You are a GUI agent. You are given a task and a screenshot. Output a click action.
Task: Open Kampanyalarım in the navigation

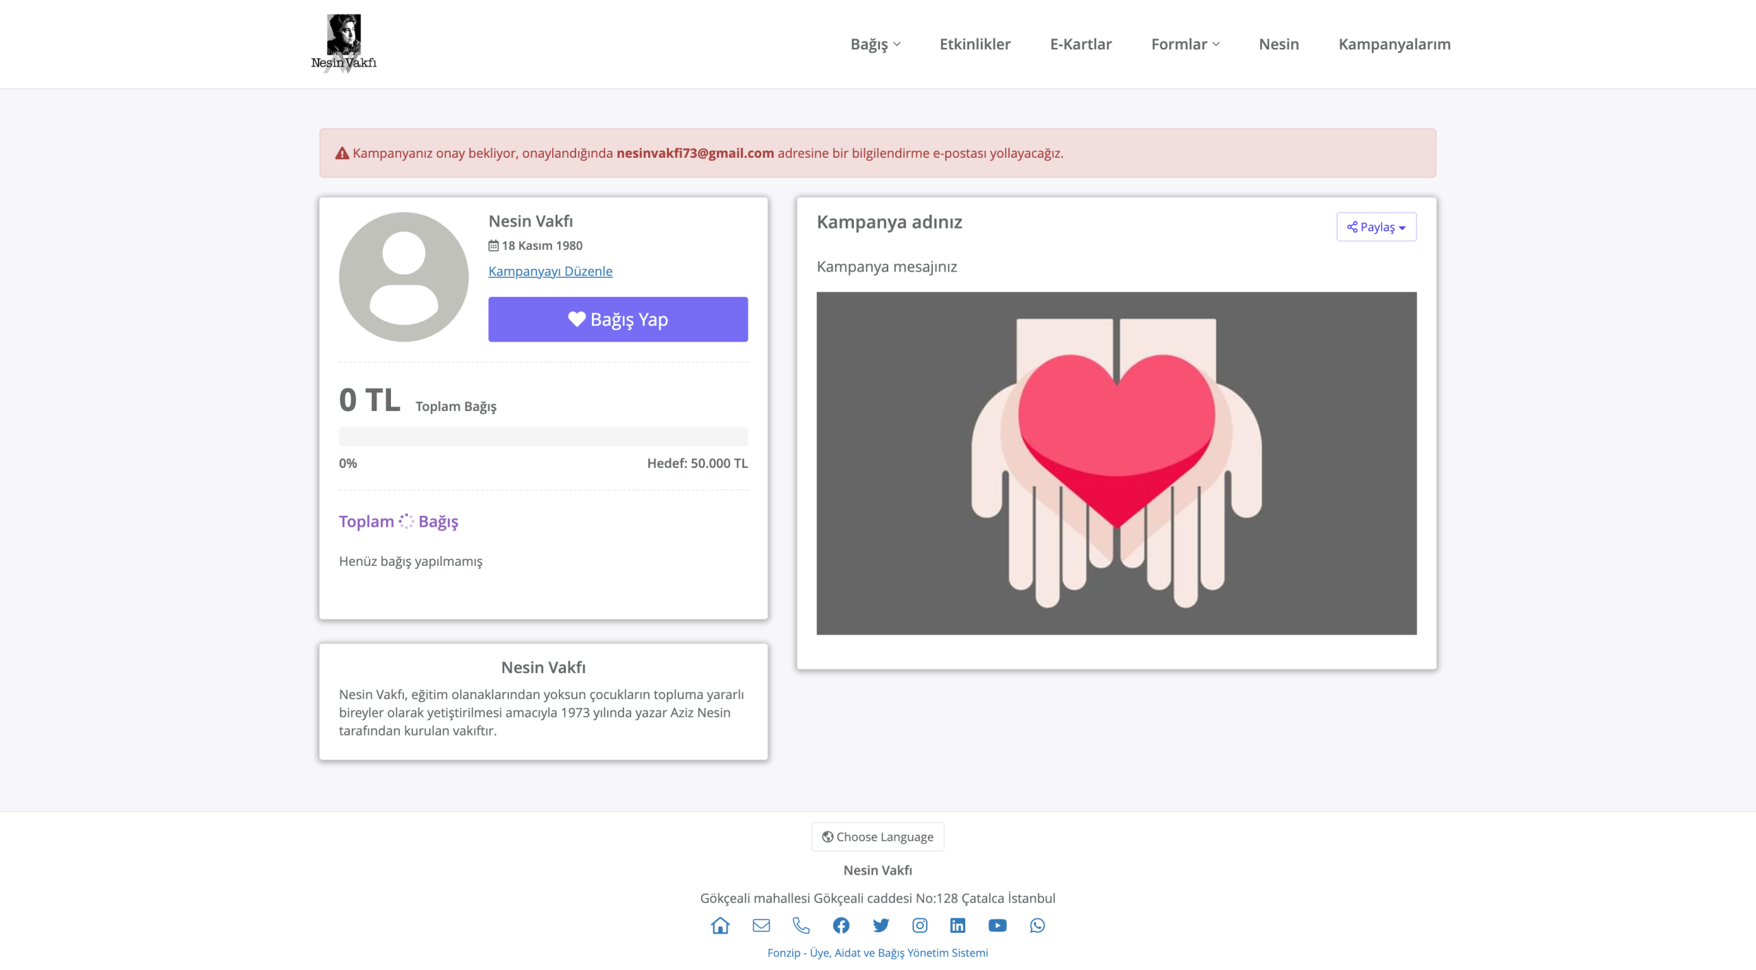coord(1395,44)
